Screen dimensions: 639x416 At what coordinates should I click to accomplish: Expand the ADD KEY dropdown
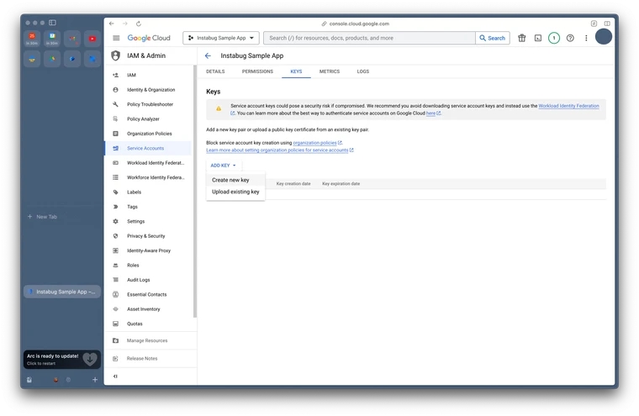pyautogui.click(x=223, y=166)
